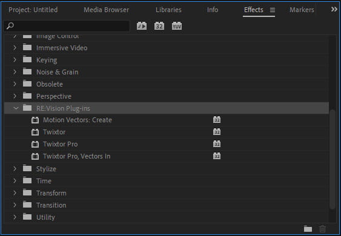Toggle the Accelerated Effects filter icon

[142, 26]
